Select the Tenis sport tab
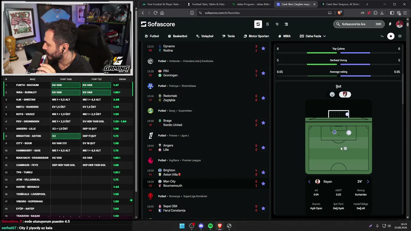Screen dimensions: 411x231 click(228, 36)
